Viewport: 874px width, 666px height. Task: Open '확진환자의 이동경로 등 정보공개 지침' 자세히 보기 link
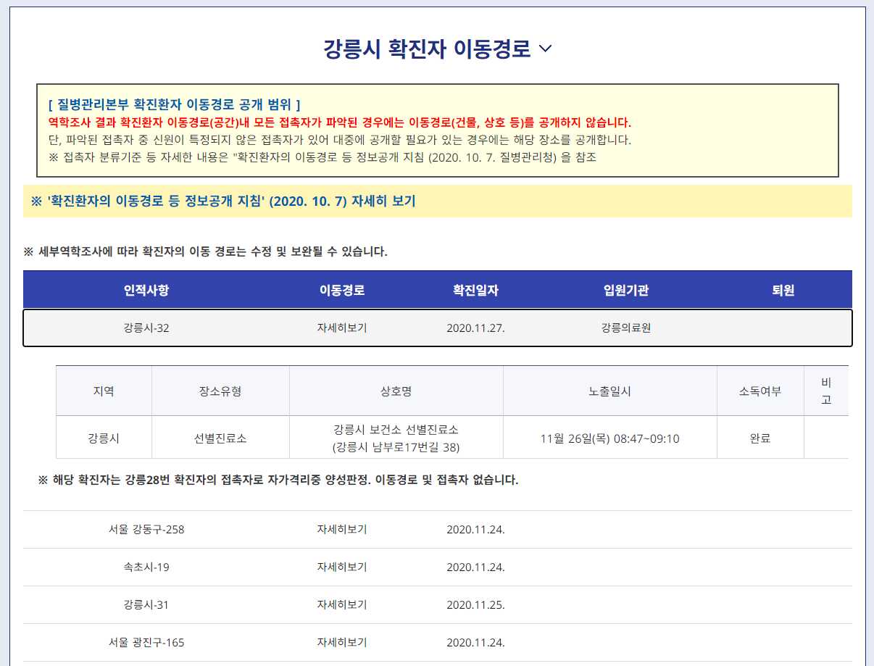pos(223,201)
